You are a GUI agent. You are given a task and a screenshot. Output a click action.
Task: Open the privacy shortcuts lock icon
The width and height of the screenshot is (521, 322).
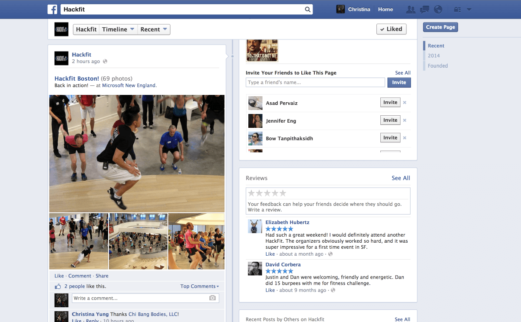click(x=457, y=10)
